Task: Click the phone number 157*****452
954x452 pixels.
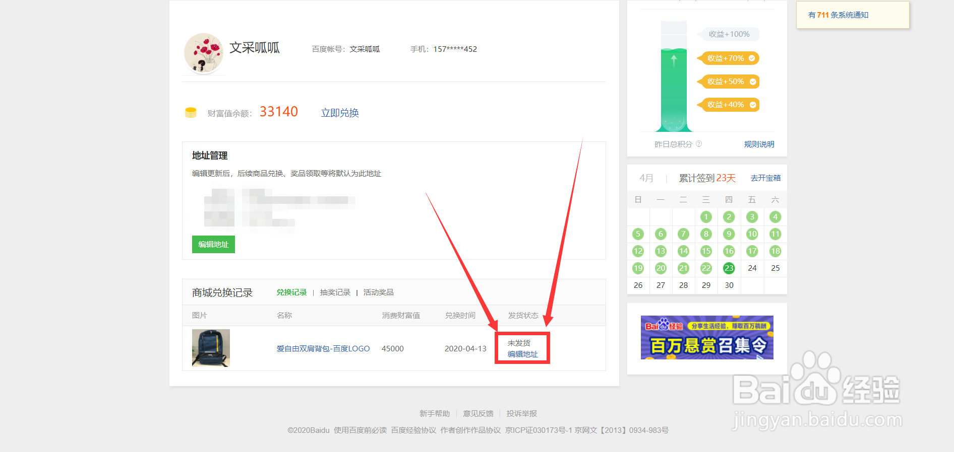Action: pos(455,49)
